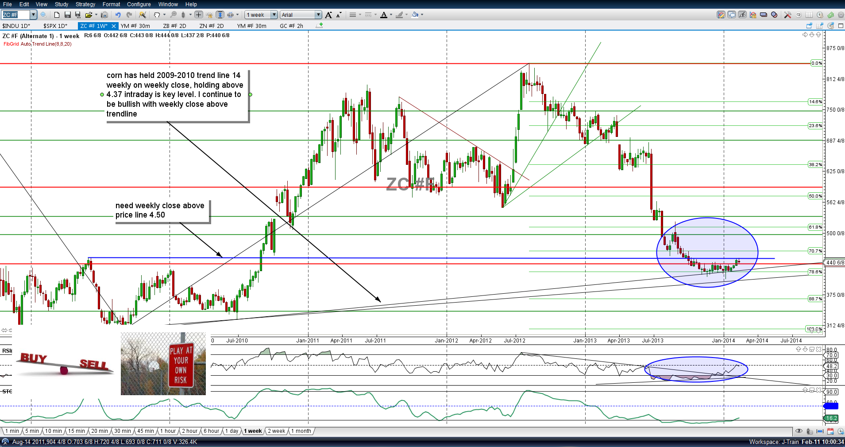Click the Save As floppy icon
This screenshot has width=845, height=447.
(78, 15)
